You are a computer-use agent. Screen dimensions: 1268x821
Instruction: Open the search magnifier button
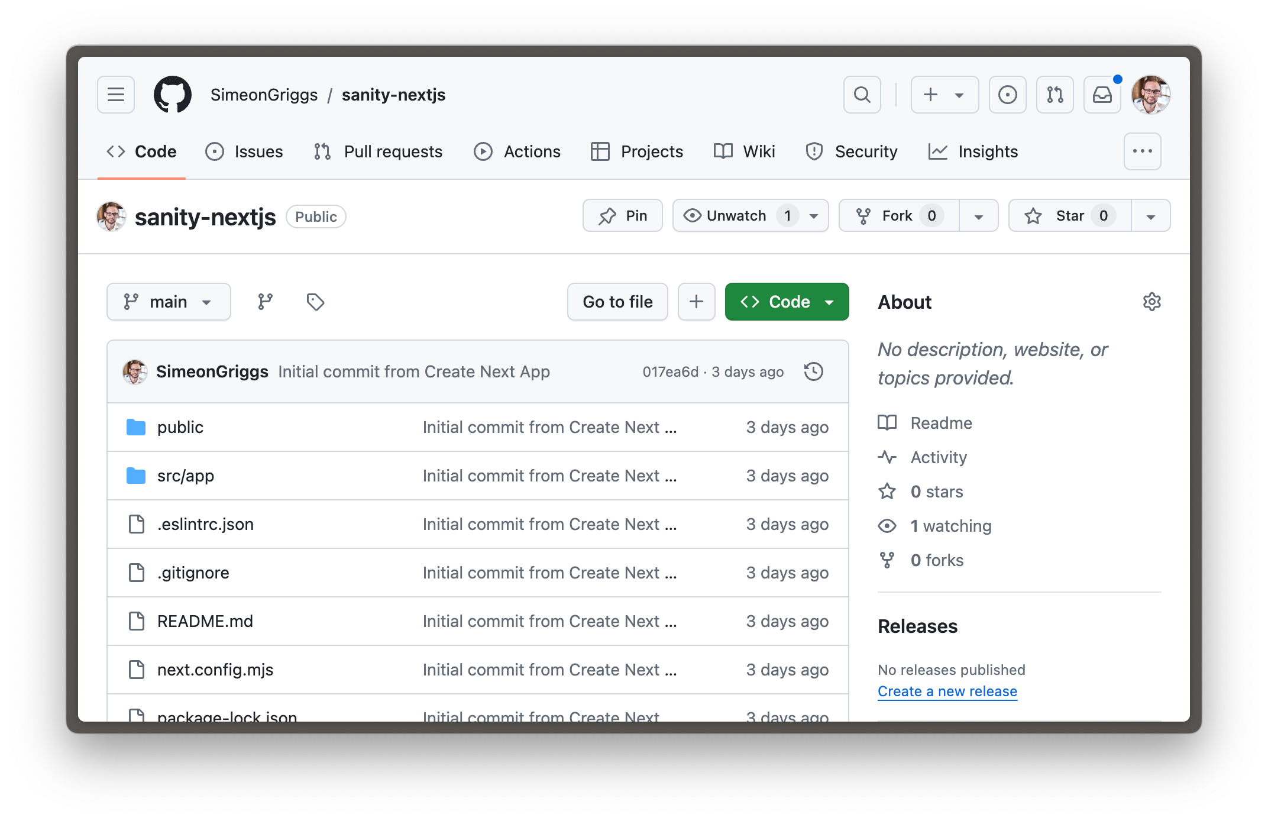862,95
